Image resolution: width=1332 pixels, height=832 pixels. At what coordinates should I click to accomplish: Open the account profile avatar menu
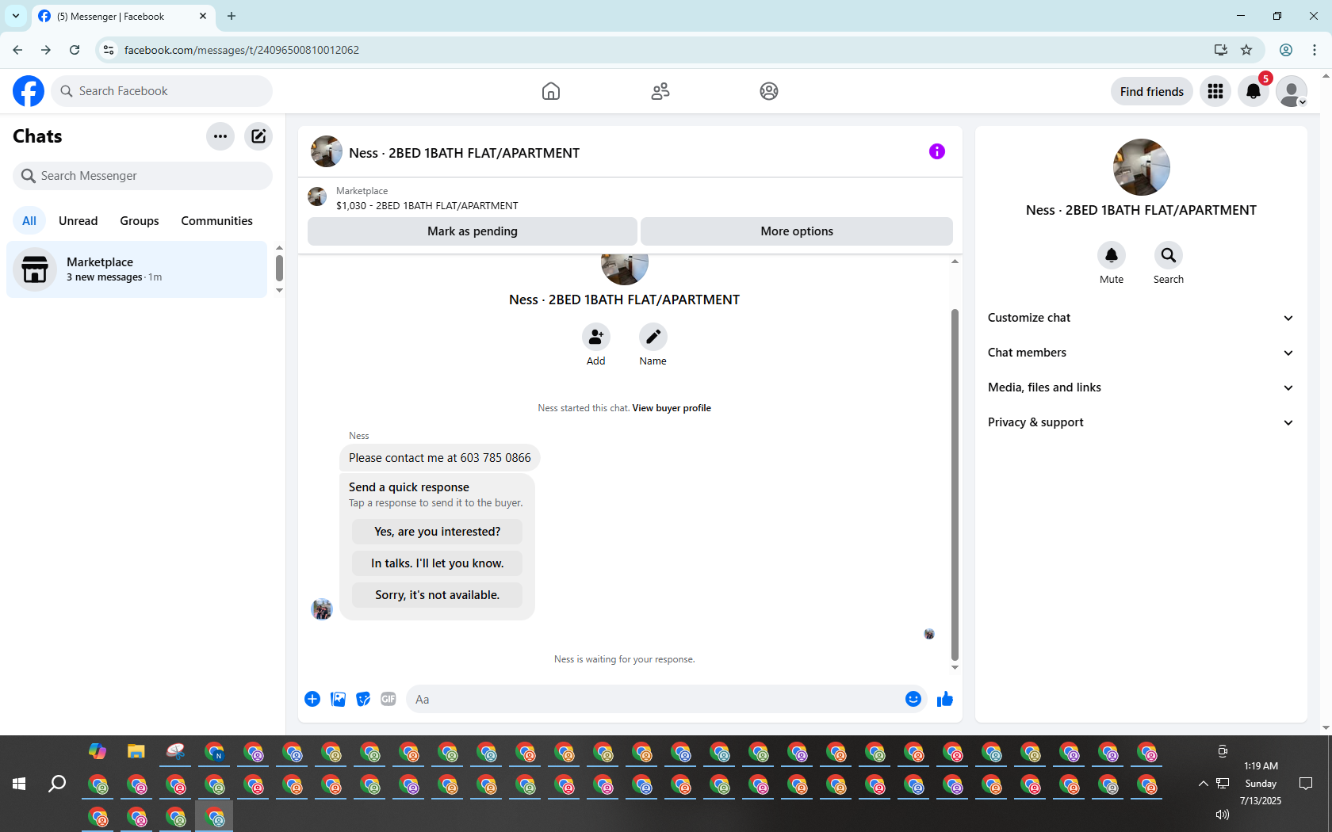[1292, 91]
